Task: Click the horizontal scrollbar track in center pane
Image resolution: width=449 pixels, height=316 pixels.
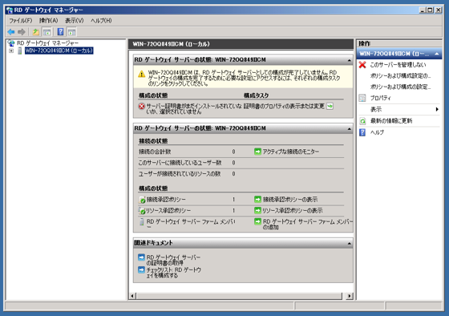Action: coord(240,296)
